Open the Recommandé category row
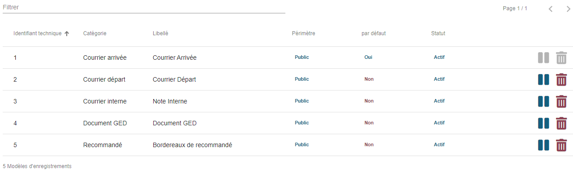Screen dimensions: 573x173 [x=288, y=145]
